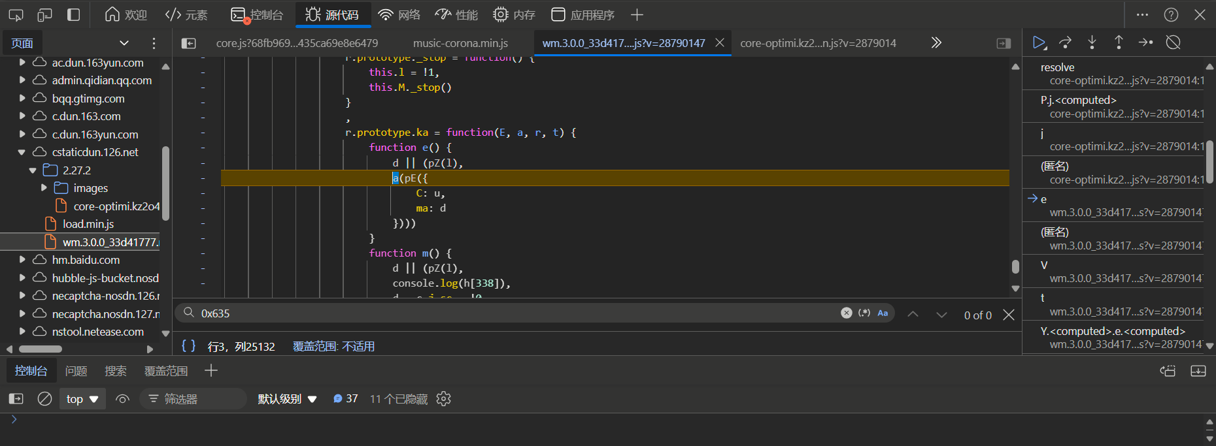
Task: Click the step into function arrow
Action: tap(1092, 42)
